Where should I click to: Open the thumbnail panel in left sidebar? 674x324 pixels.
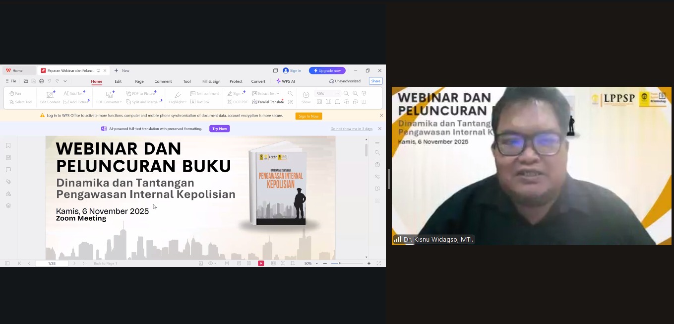pyautogui.click(x=8, y=157)
